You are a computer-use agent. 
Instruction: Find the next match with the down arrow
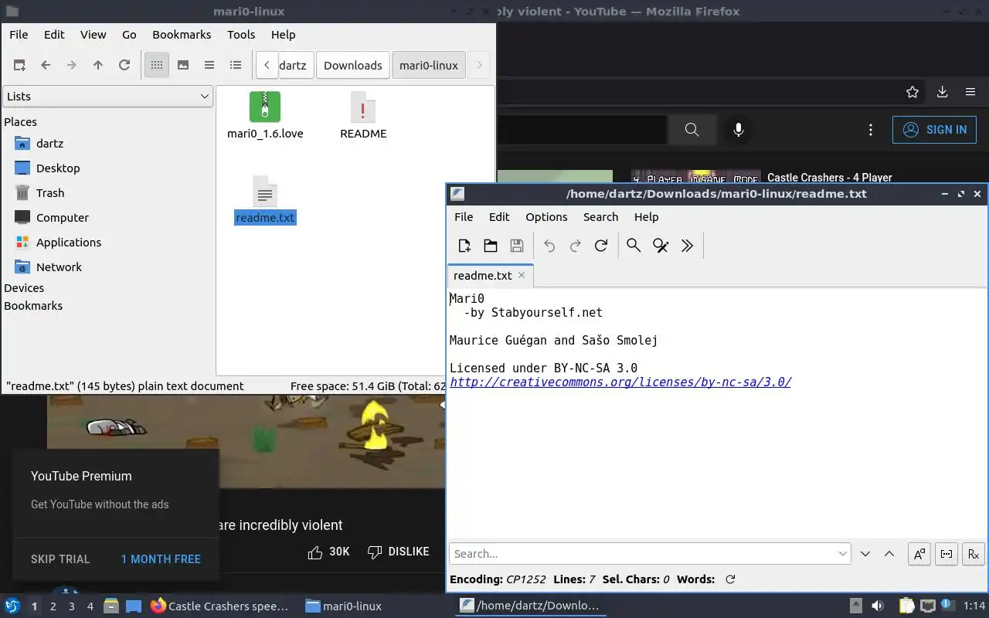point(865,554)
